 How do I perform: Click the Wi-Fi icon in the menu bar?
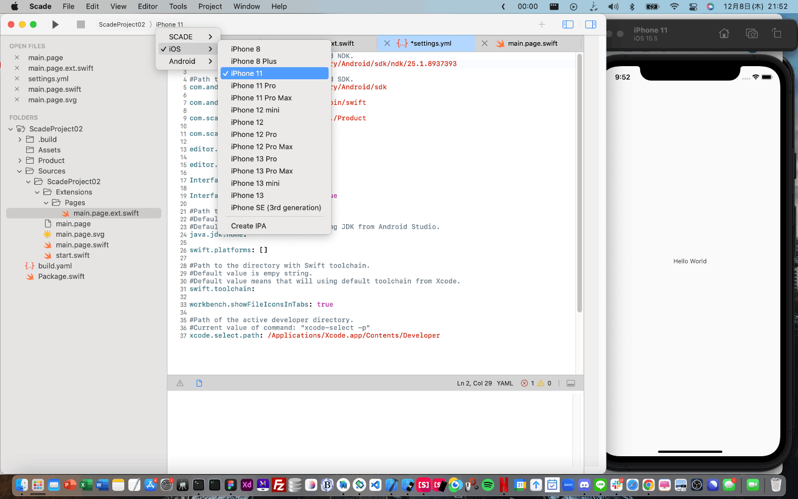(x=674, y=6)
